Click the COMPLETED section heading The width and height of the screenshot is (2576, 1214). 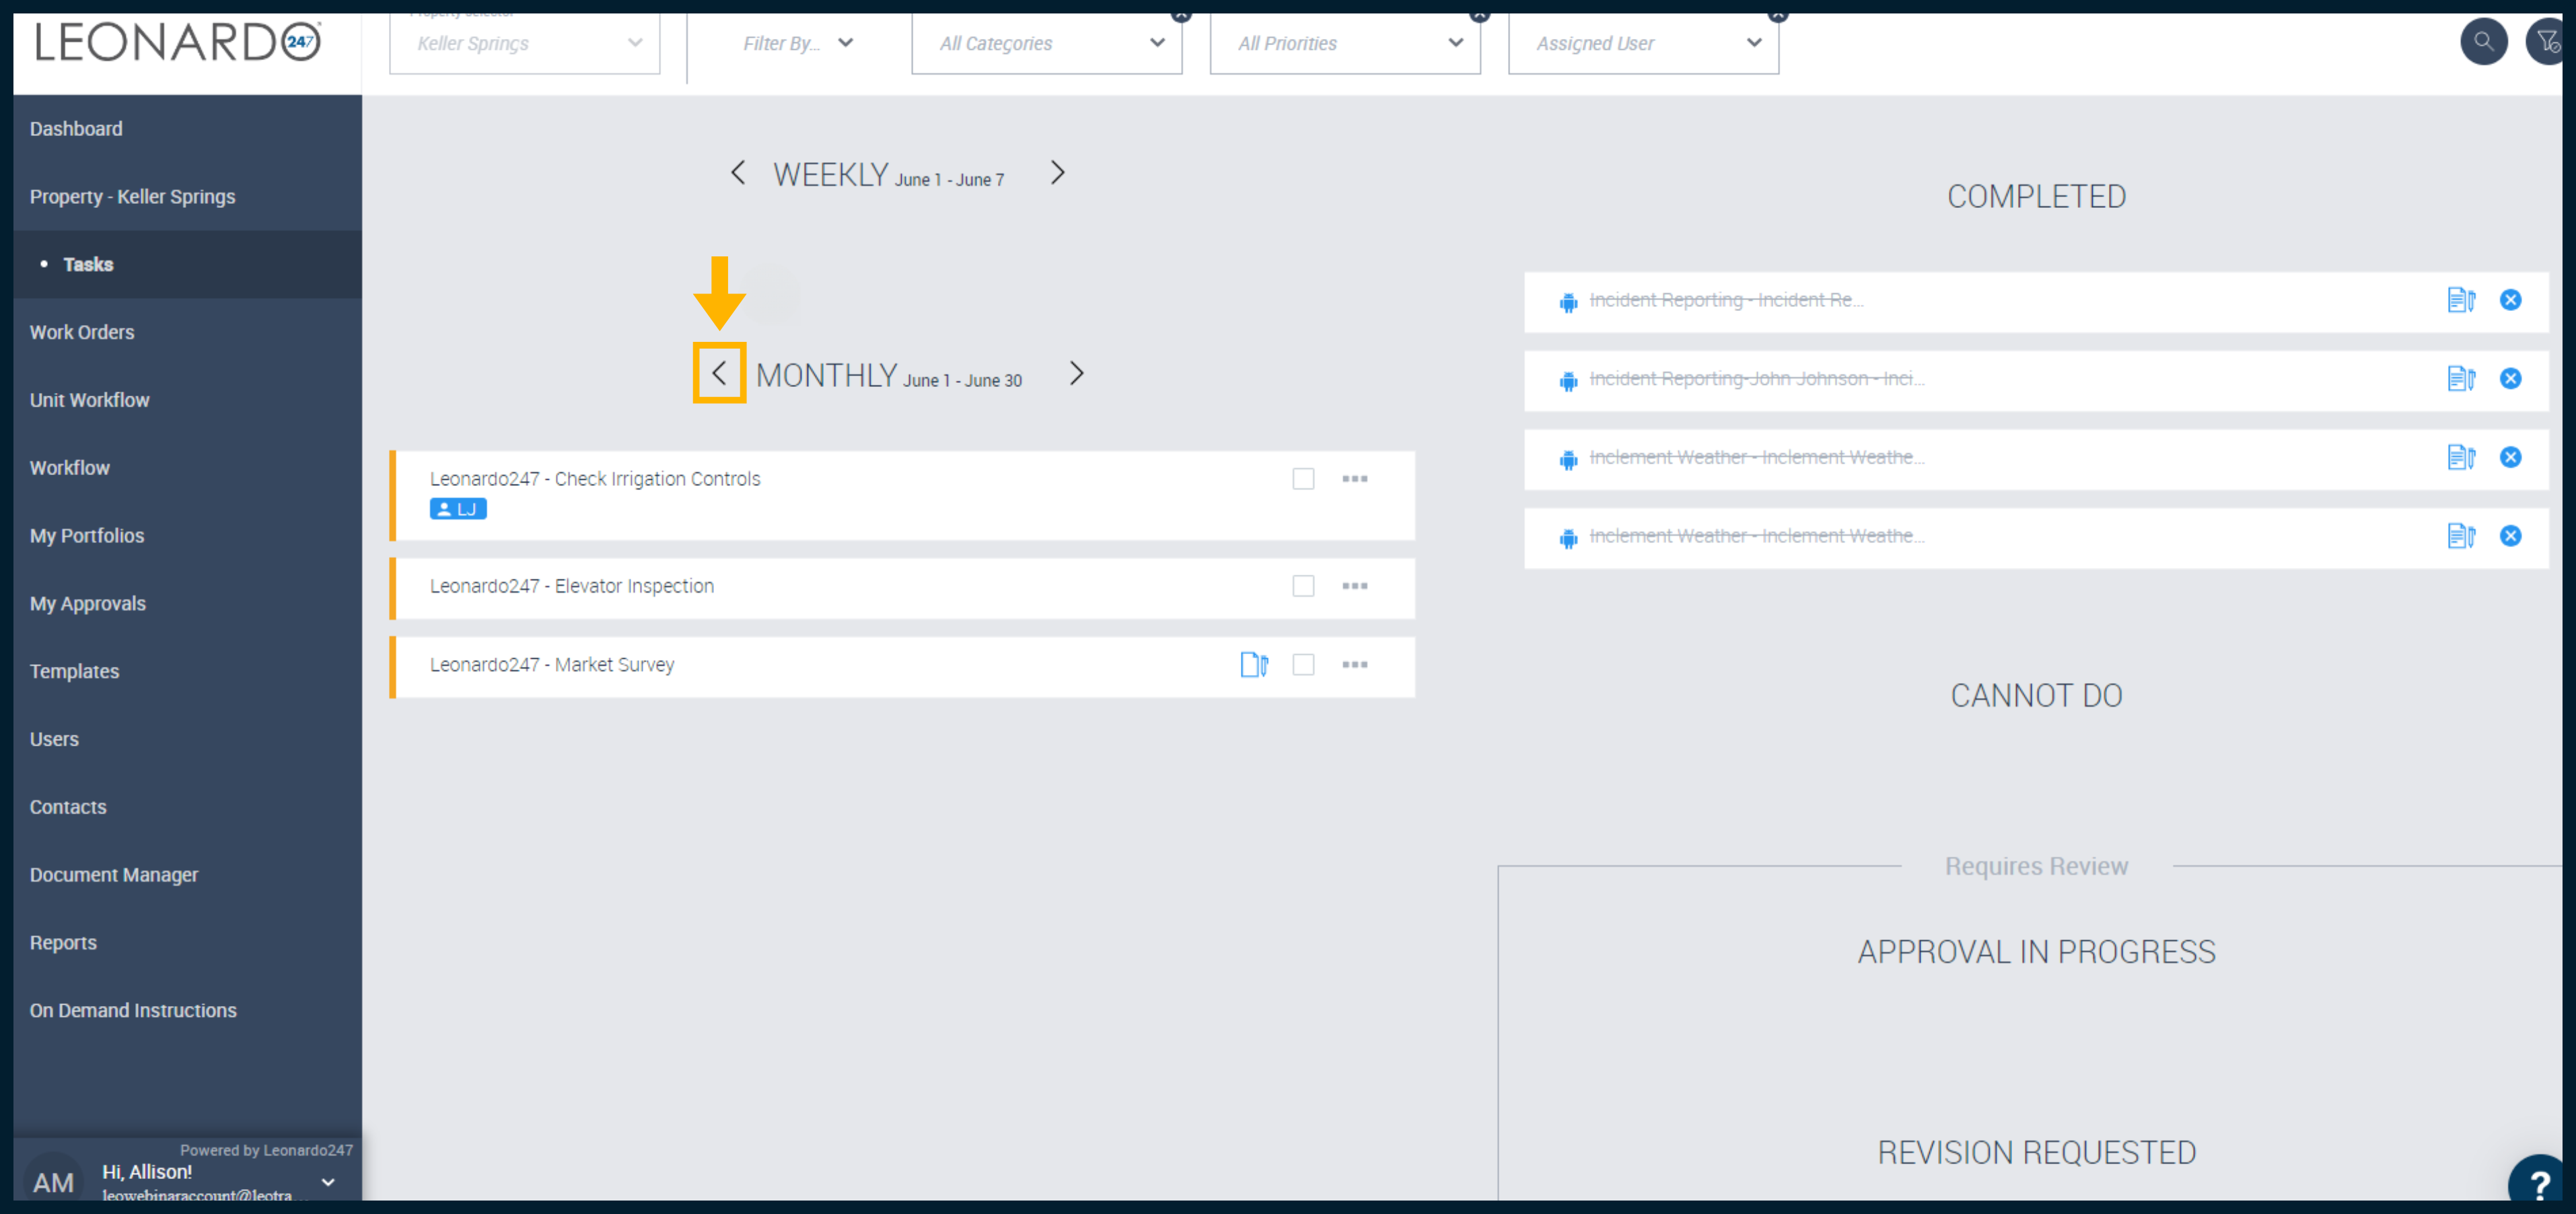[2036, 197]
